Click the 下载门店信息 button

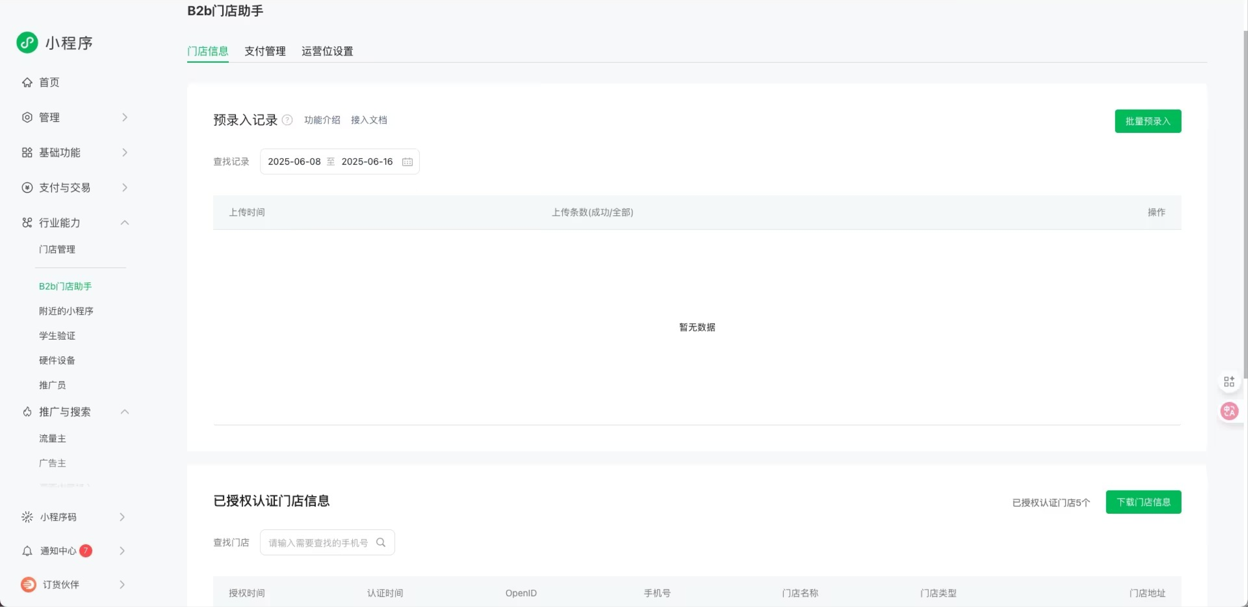pos(1143,502)
